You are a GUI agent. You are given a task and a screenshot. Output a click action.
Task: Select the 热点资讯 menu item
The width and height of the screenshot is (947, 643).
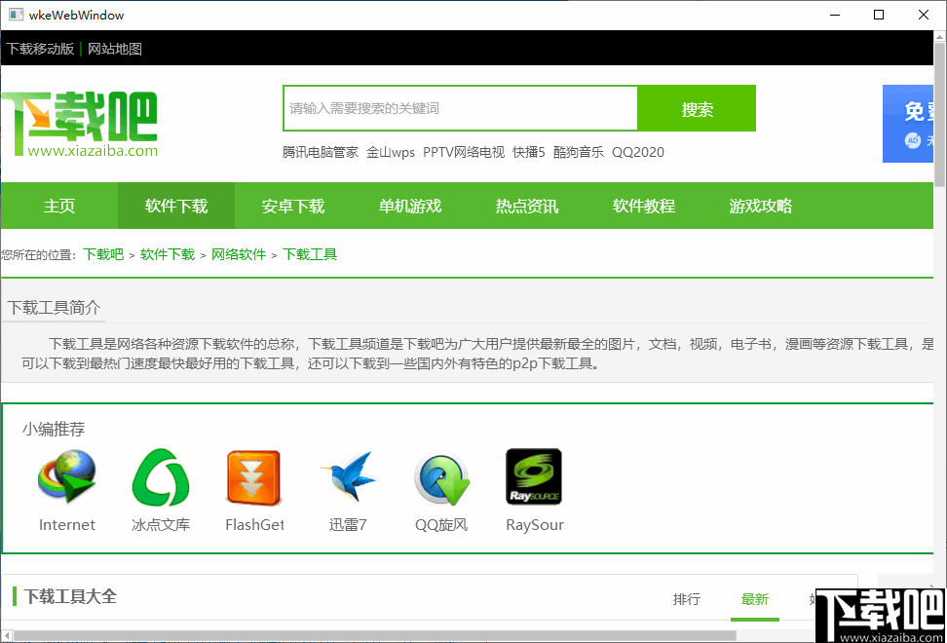pos(526,206)
